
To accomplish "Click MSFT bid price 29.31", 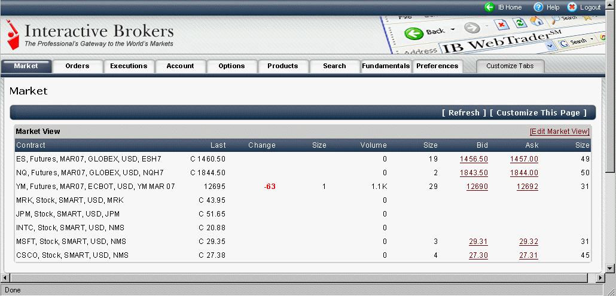I will 478,242.
